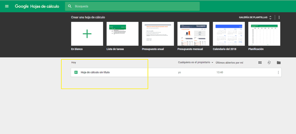Open the file picker folder icon
This screenshot has height=134, width=296.
[x=279, y=63]
